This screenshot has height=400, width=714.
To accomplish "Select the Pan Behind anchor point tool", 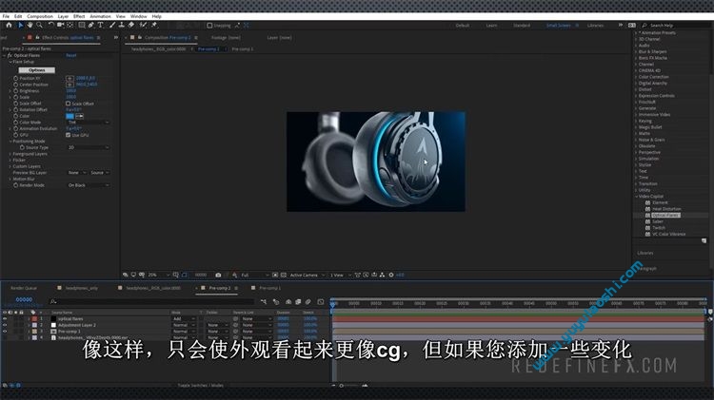I will point(70,26).
